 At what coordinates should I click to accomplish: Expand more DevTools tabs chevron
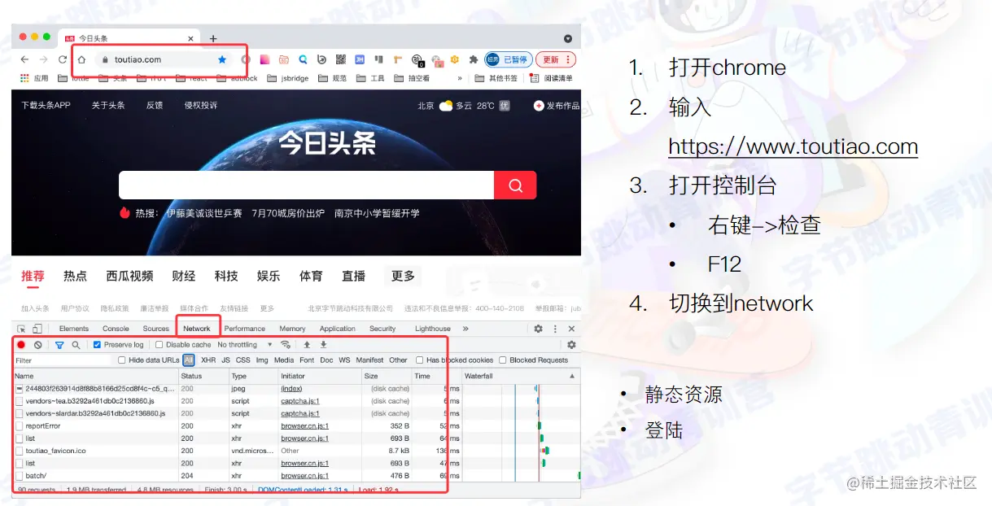[x=465, y=329]
